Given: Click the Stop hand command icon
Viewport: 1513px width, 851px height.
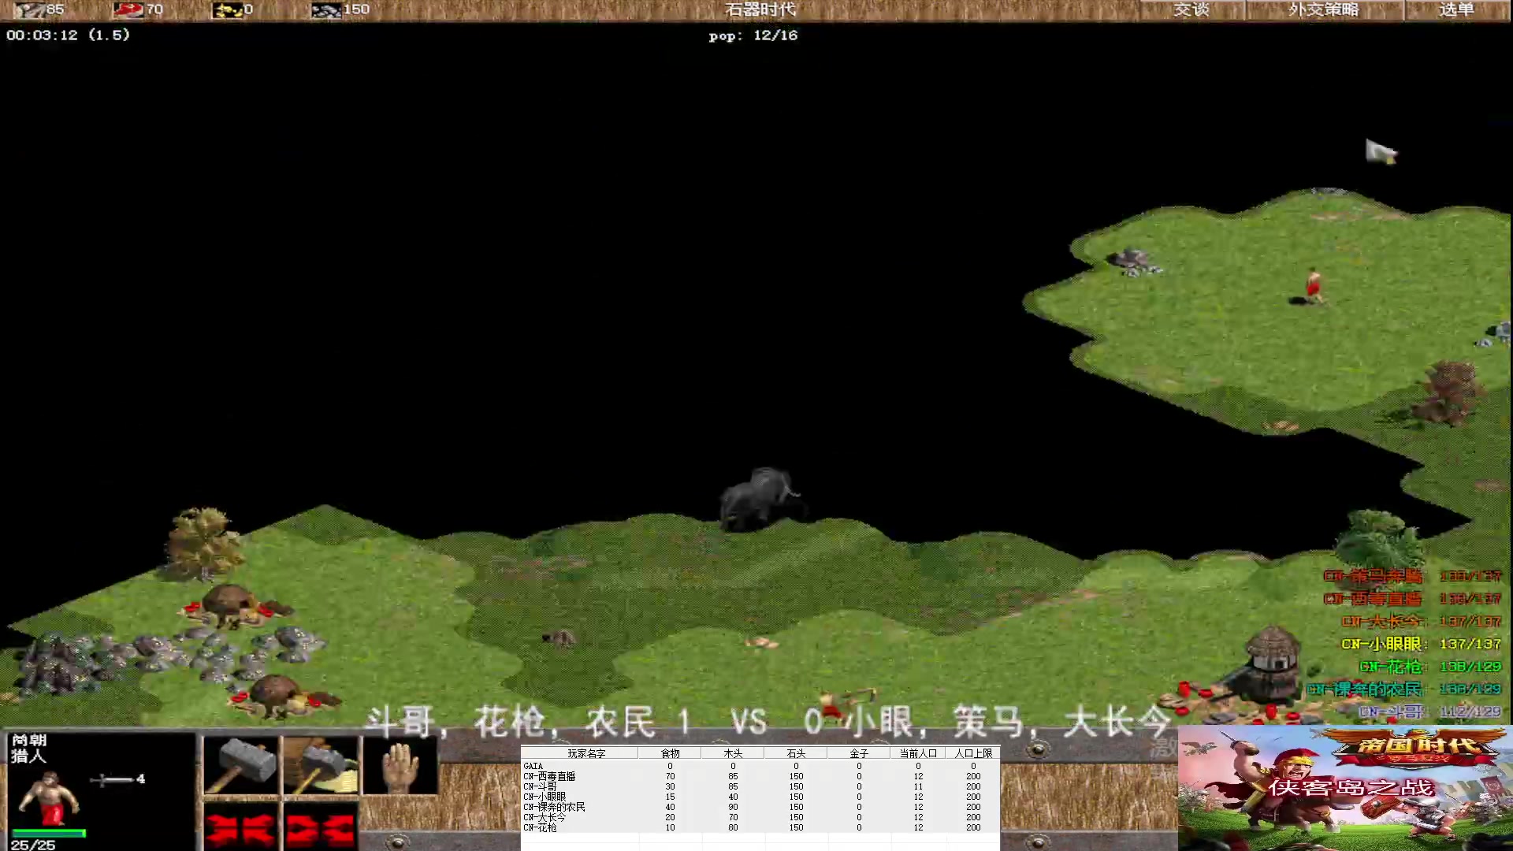Looking at the screenshot, I should (x=400, y=765).
